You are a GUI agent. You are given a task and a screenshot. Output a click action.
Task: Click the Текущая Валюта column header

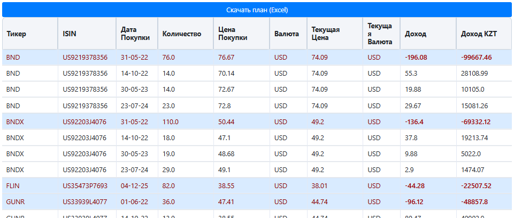click(381, 34)
